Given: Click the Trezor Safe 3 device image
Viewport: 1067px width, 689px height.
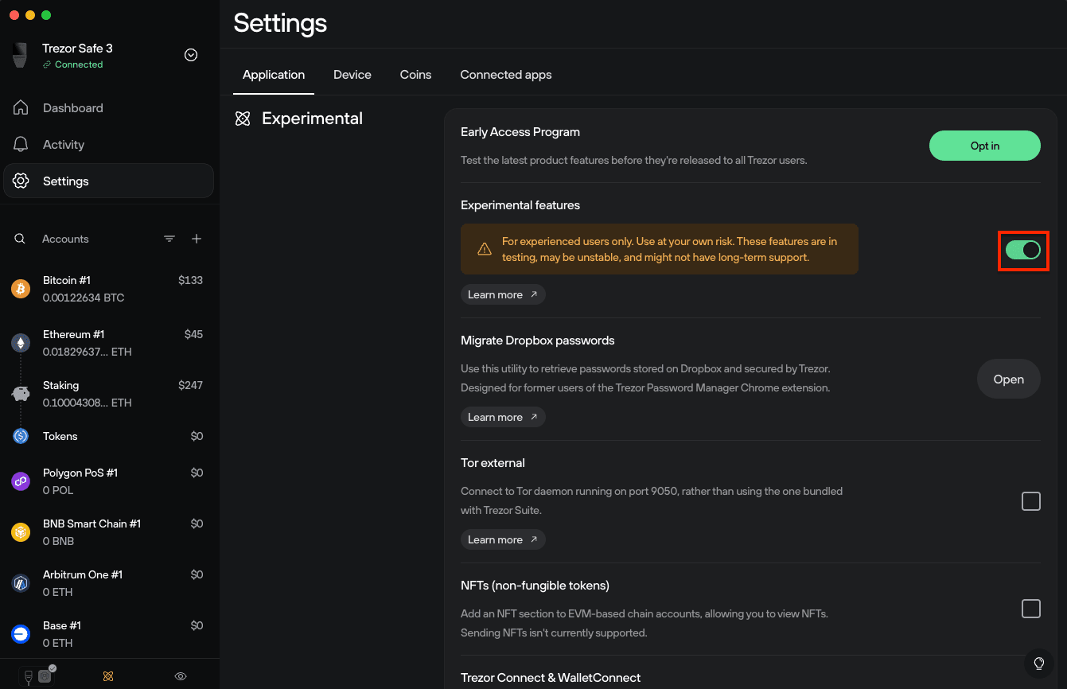Looking at the screenshot, I should click(20, 56).
